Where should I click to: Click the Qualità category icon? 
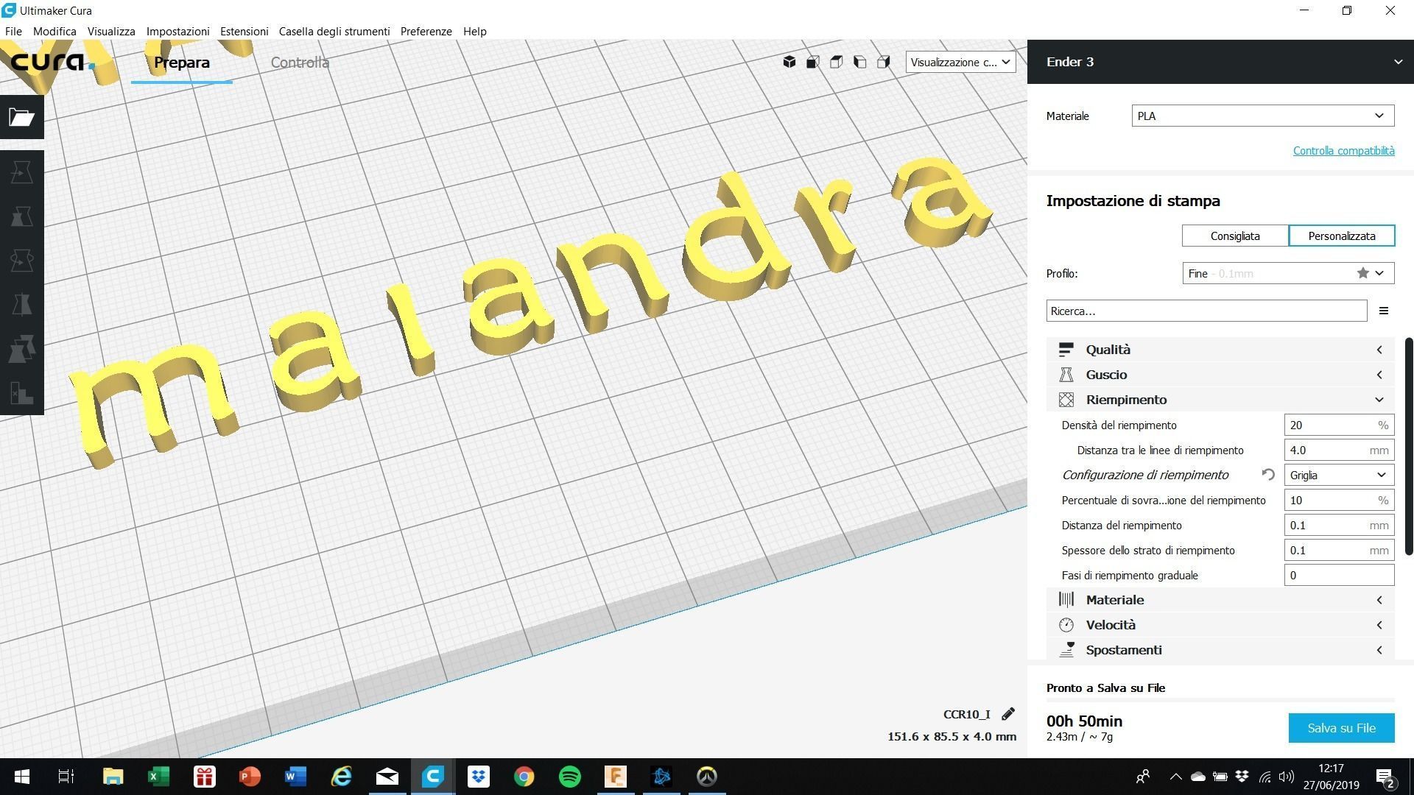1066,350
